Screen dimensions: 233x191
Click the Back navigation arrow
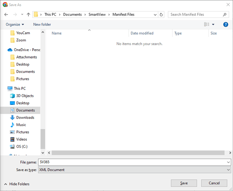6,15
